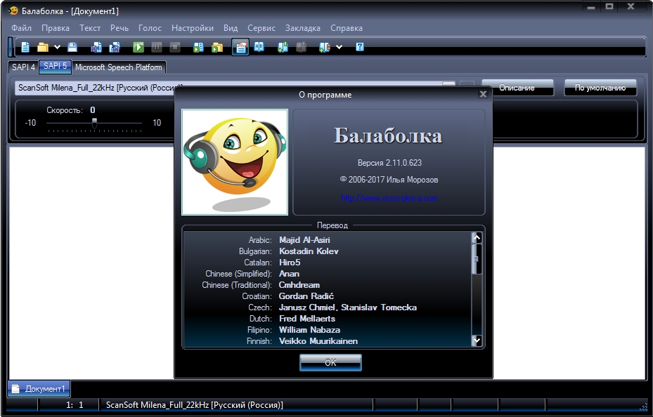Click the voice name in the status bar
This screenshot has height=417, width=653.
[x=195, y=405]
